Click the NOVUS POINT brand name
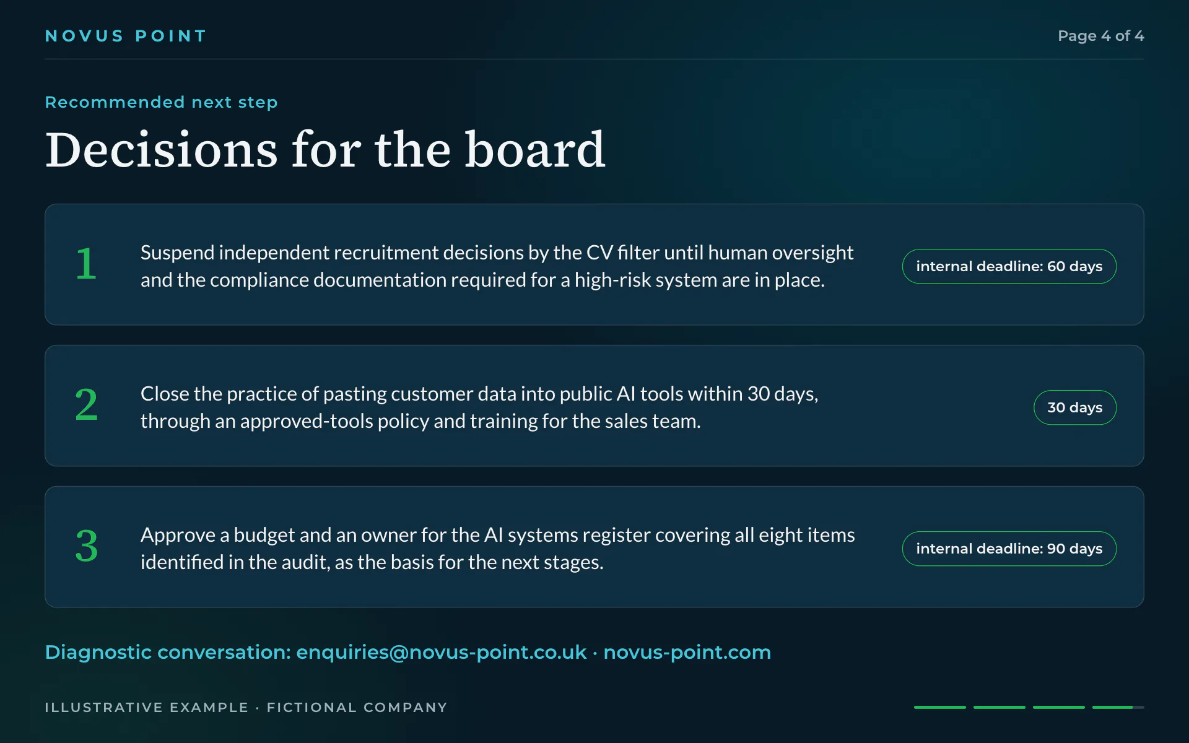The image size is (1189, 743). [x=125, y=36]
